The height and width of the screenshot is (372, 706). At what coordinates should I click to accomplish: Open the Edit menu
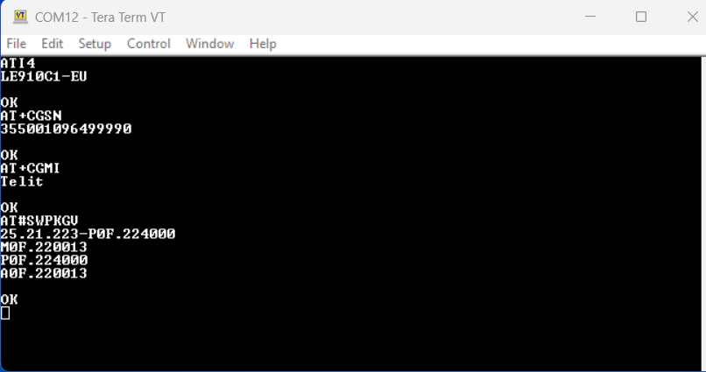tap(53, 44)
